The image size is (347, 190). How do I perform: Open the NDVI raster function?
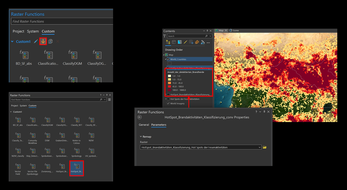click(91, 137)
